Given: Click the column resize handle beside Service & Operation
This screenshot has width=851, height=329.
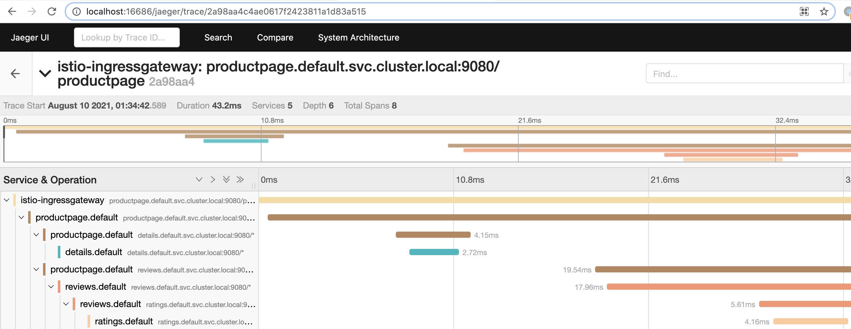Looking at the screenshot, I should 254,186.
